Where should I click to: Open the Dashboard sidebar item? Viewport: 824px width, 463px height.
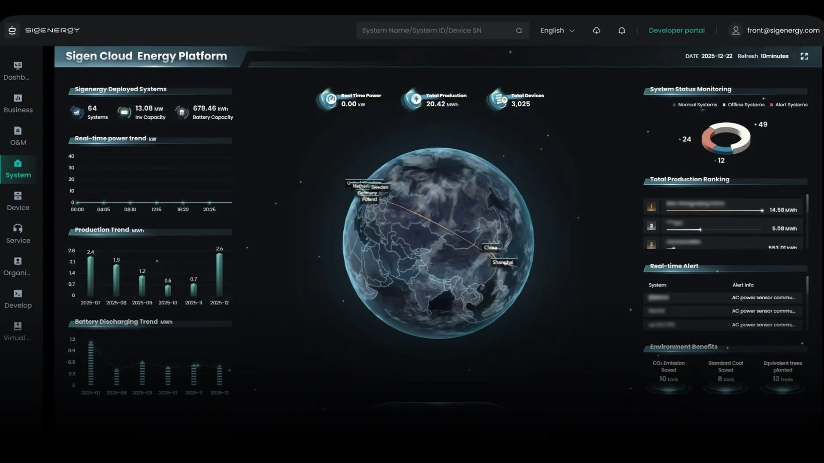pos(18,71)
